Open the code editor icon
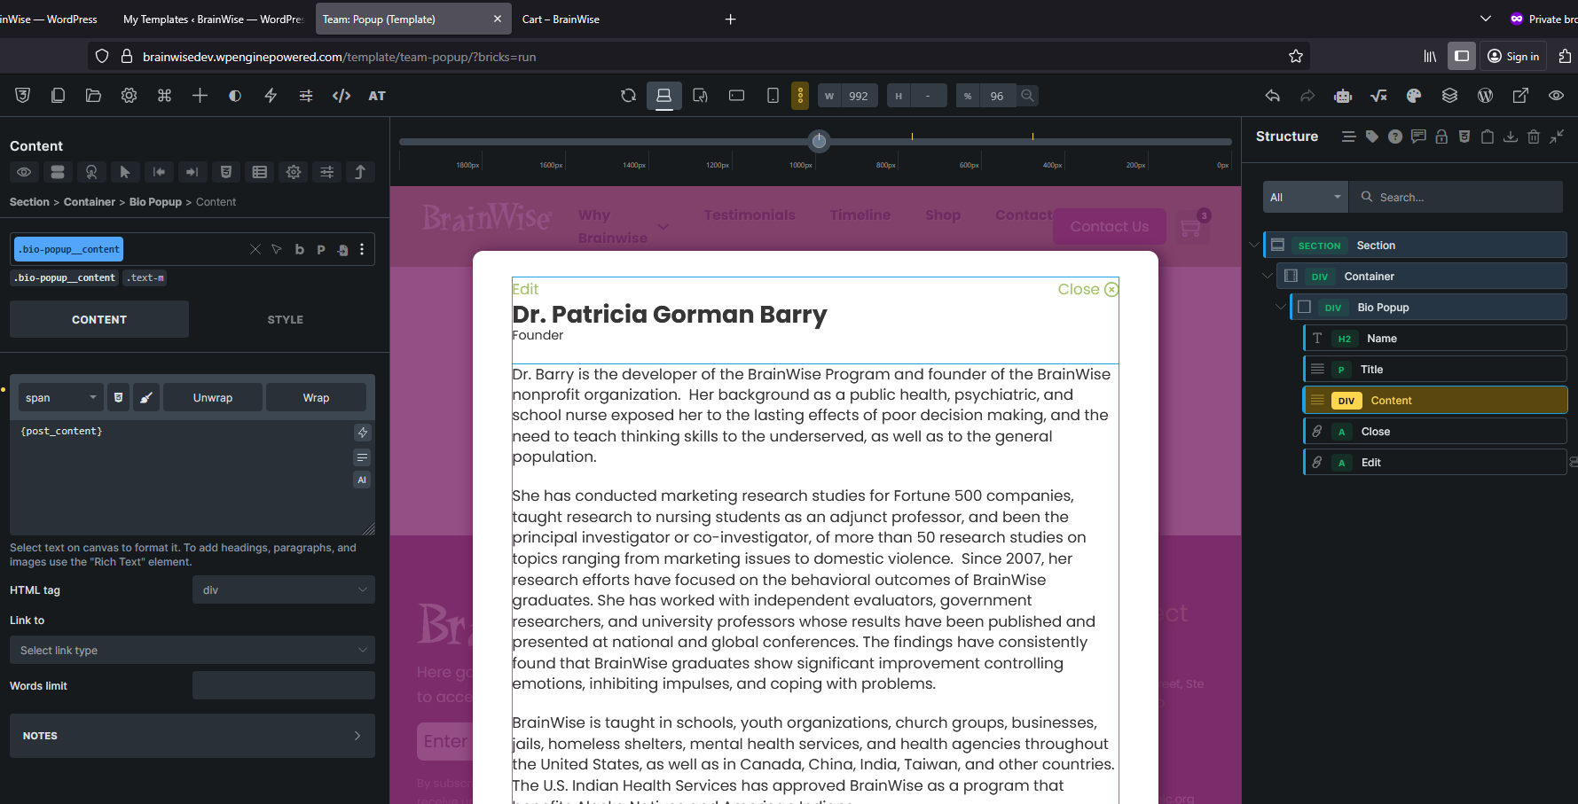Viewport: 1578px width, 804px height. pos(342,96)
